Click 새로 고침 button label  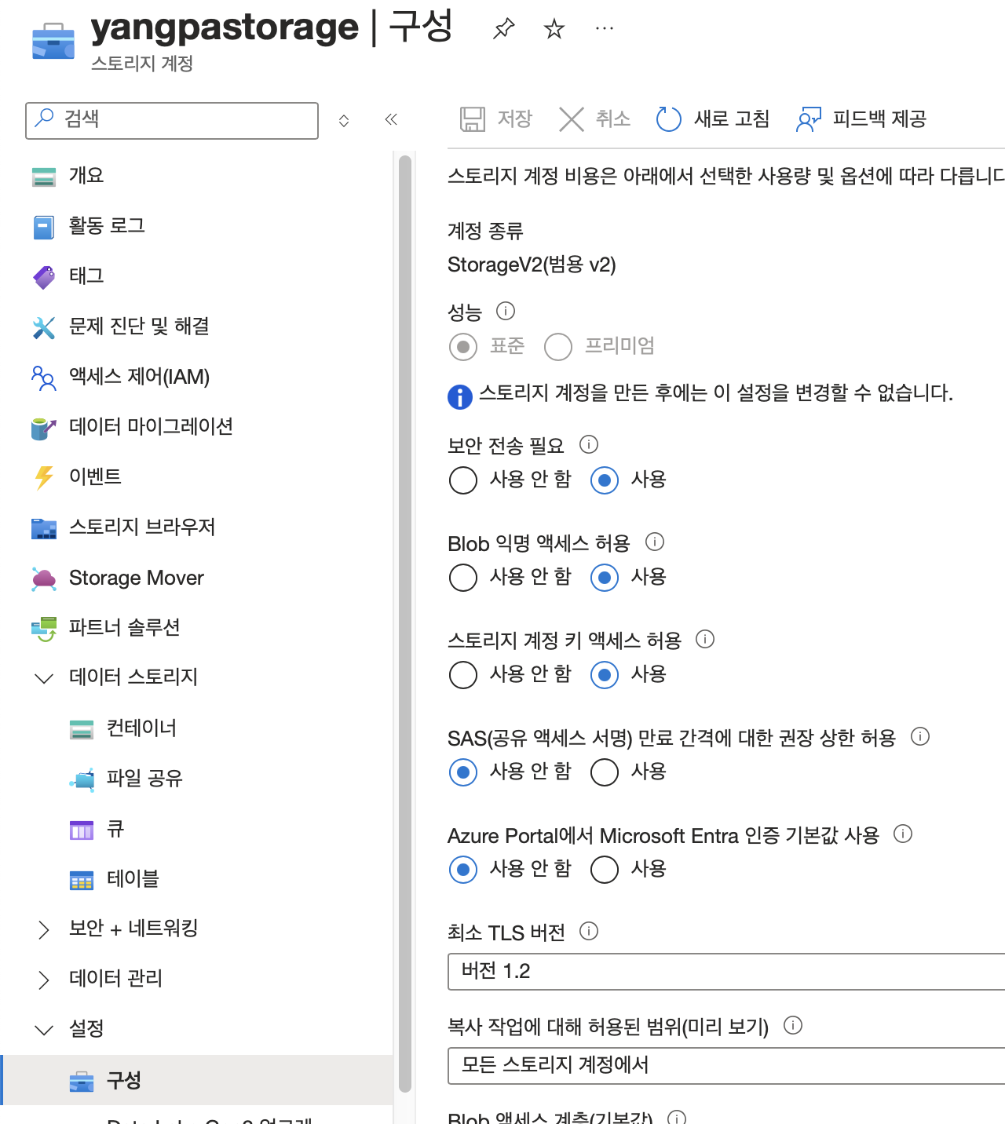[732, 119]
